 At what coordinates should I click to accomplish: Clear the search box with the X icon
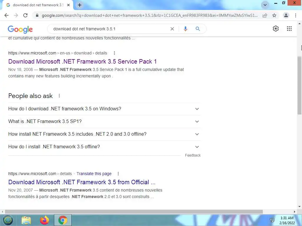click(172, 29)
